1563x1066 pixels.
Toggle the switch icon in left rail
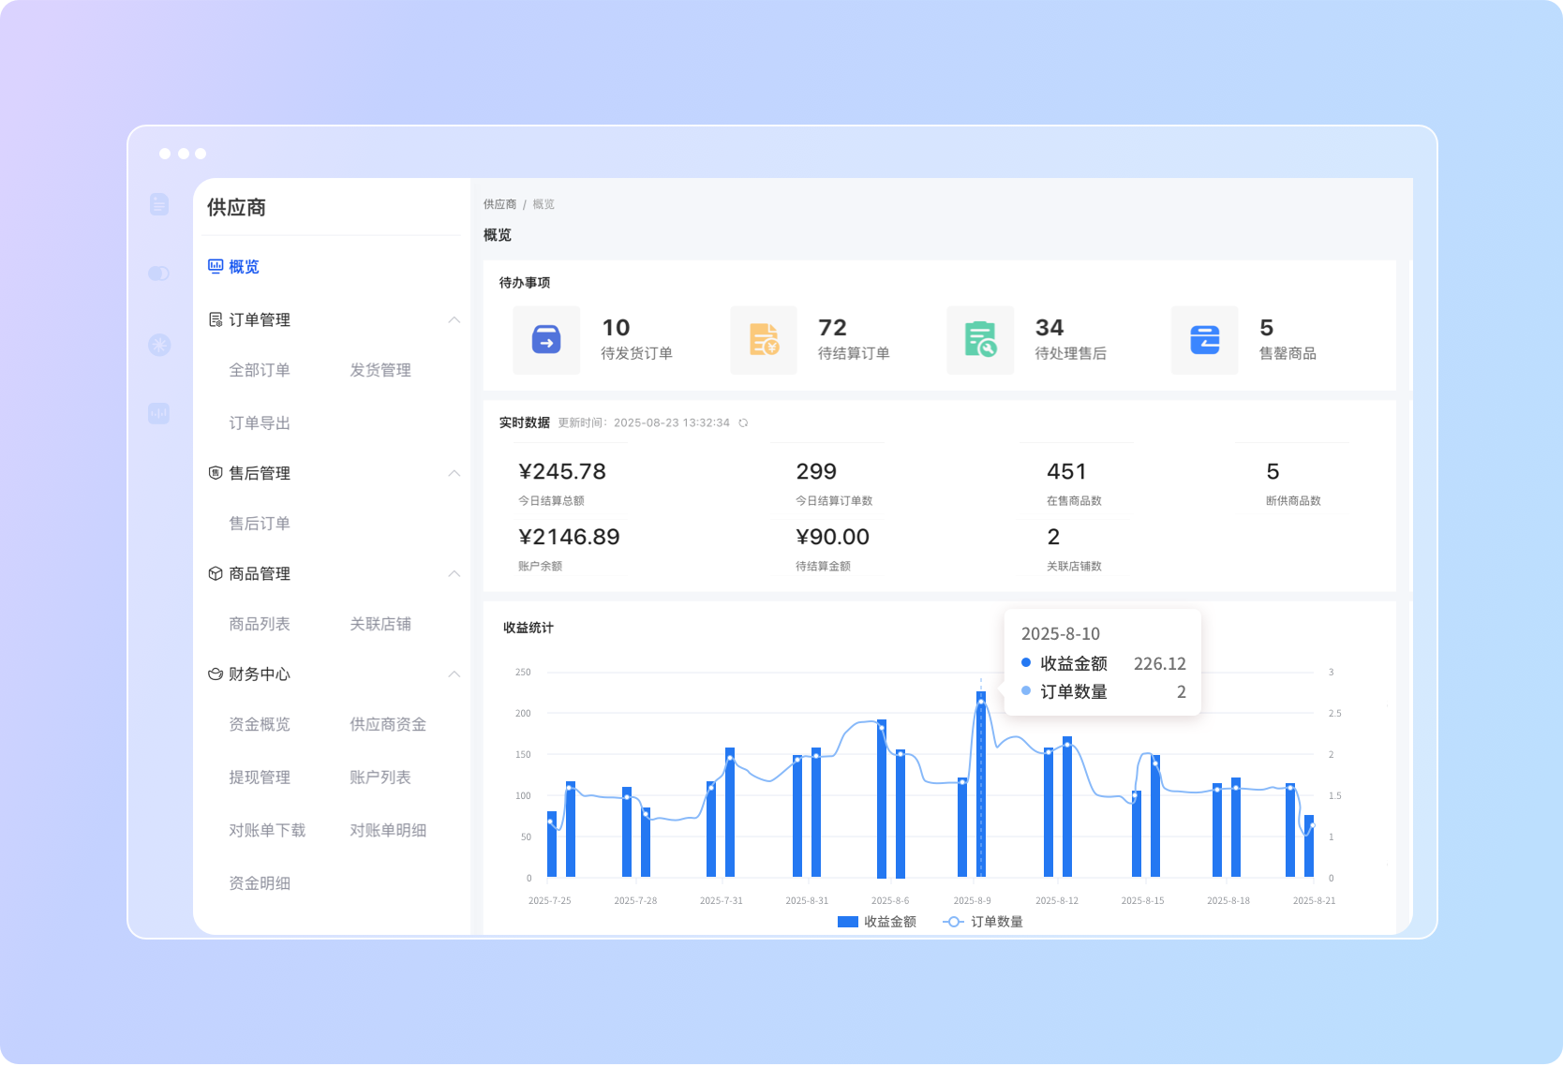[x=159, y=274]
